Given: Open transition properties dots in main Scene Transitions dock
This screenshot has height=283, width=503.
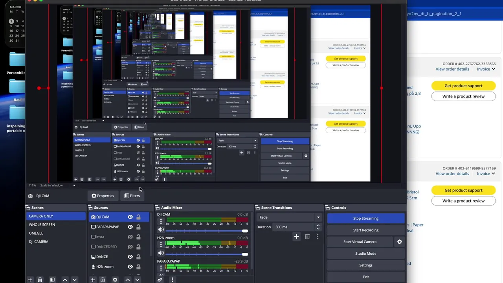Looking at the screenshot, I should pos(318,237).
